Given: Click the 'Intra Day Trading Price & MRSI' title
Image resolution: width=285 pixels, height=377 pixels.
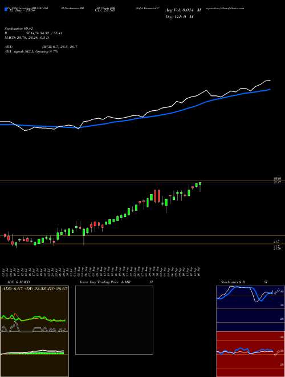Looking at the screenshot, I should (x=116, y=282).
